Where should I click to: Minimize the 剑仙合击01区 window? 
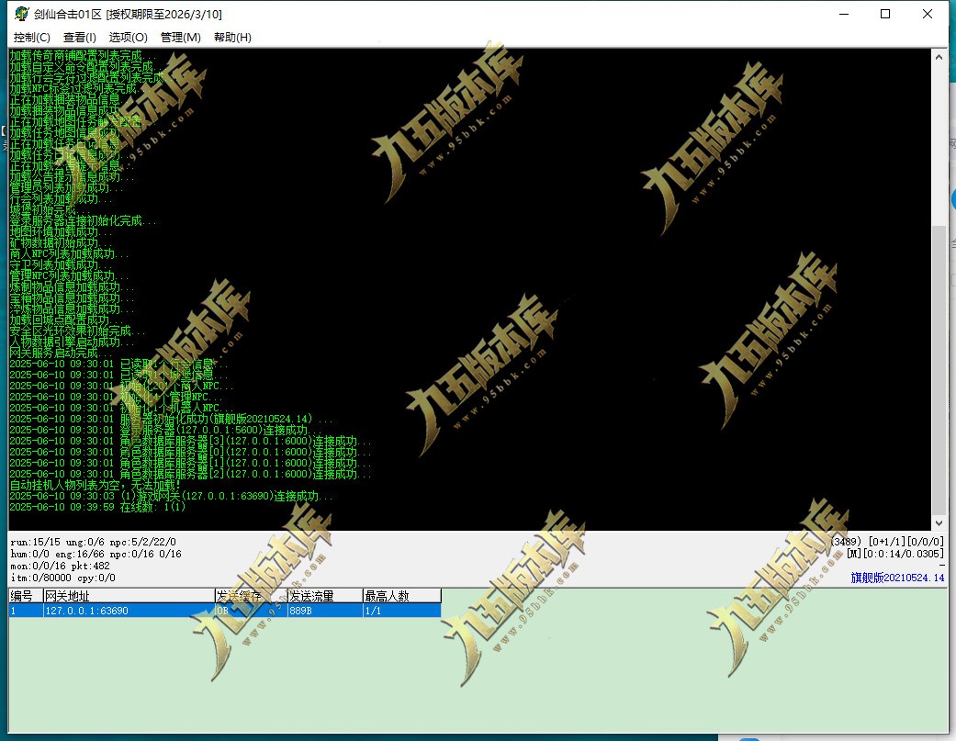click(x=844, y=14)
